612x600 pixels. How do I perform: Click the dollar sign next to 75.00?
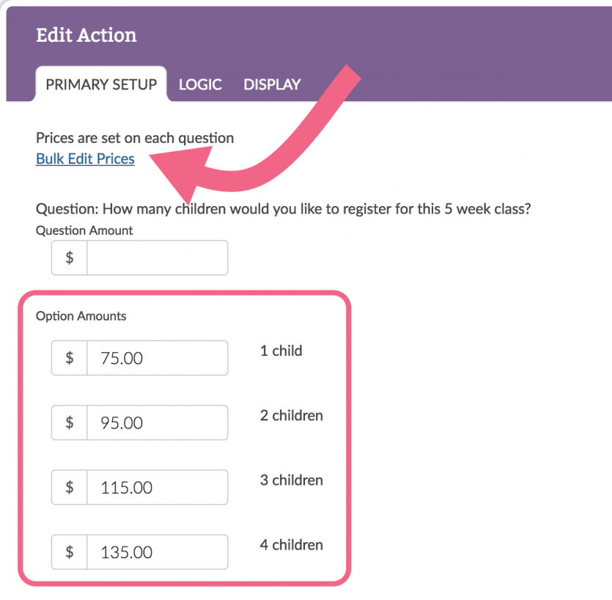click(68, 358)
